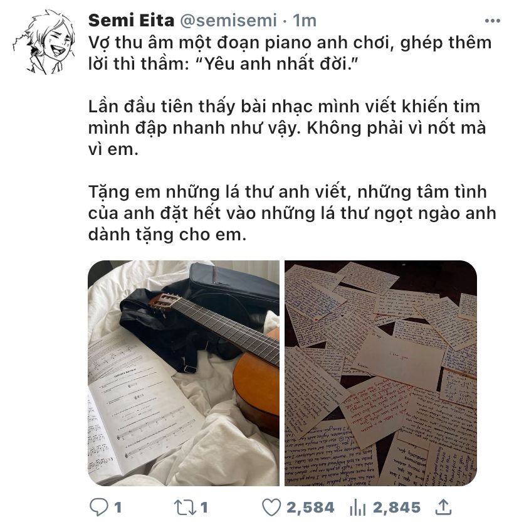The image size is (519, 527).
Task: Select the paragraph starting "Tặng em những"
Action: 292,213
